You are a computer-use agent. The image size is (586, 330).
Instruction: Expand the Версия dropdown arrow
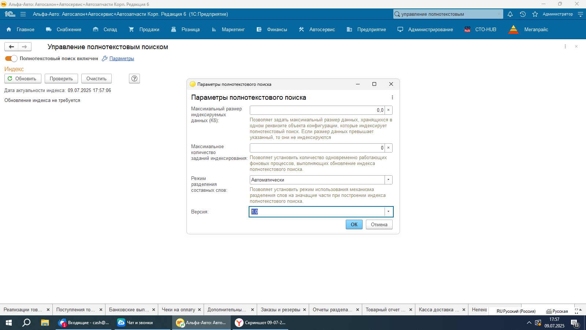click(x=389, y=212)
